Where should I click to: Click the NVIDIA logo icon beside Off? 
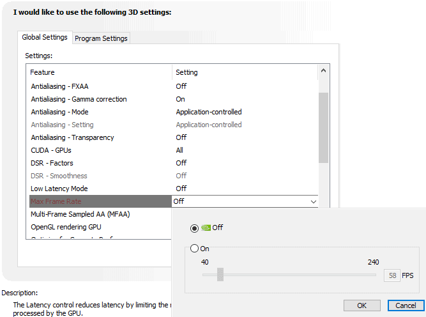point(206,228)
